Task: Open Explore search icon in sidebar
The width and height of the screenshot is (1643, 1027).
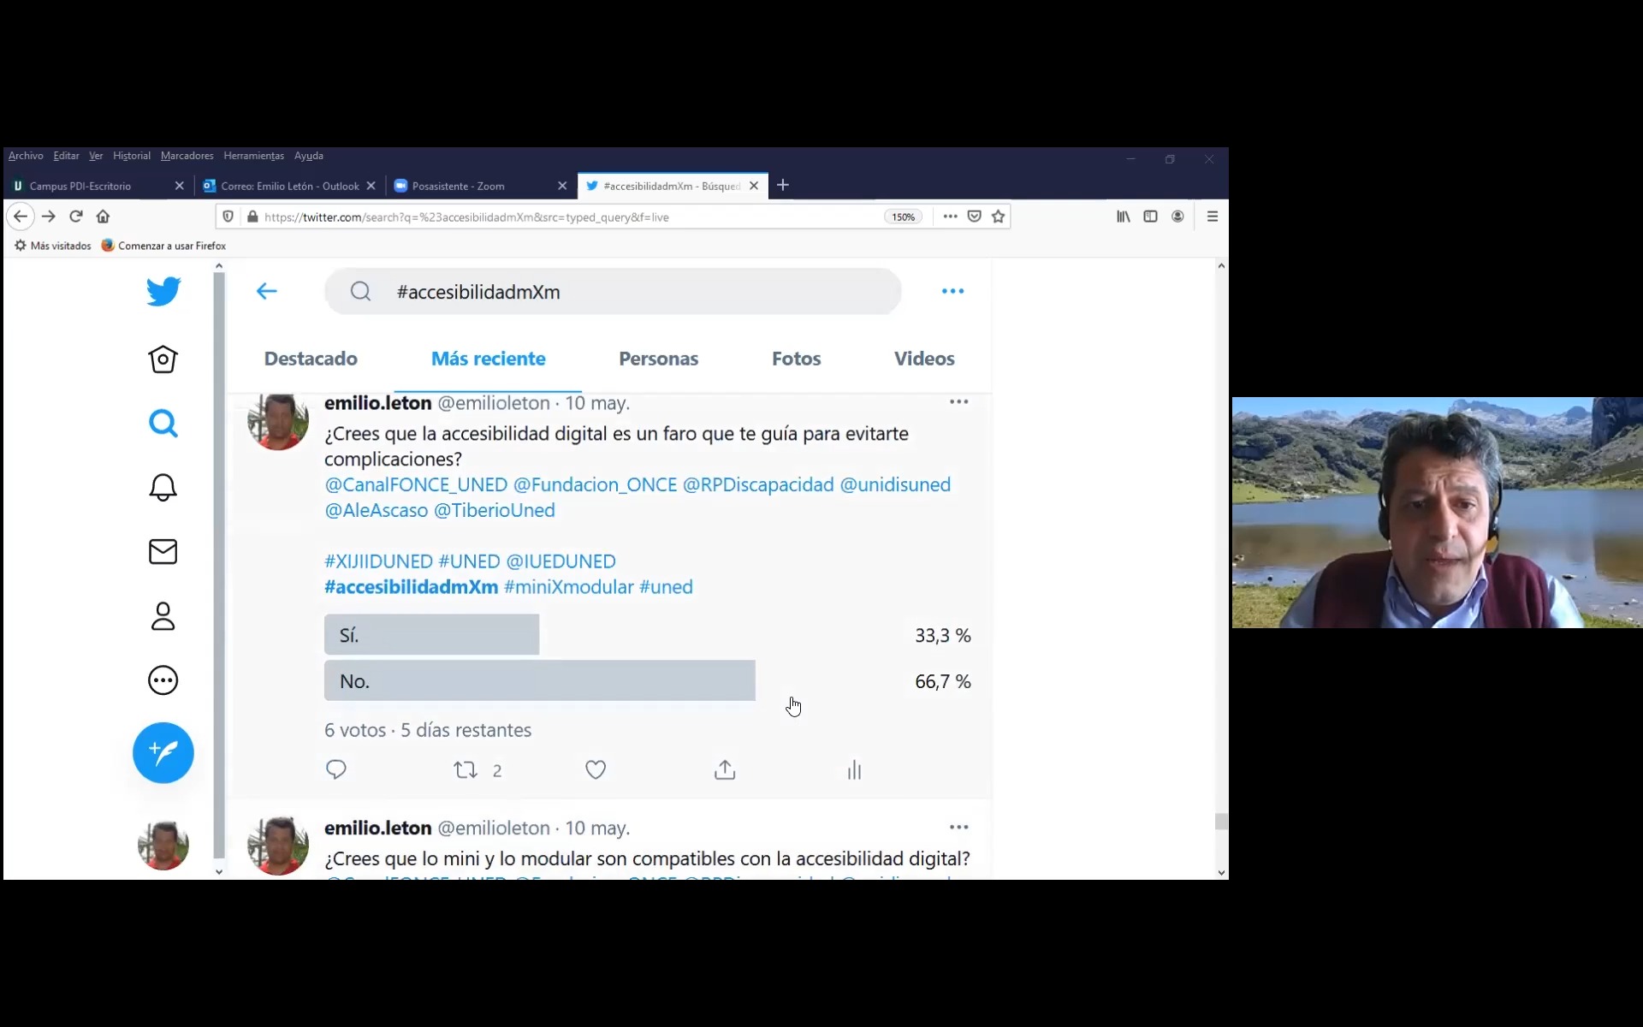Action: pyautogui.click(x=163, y=423)
